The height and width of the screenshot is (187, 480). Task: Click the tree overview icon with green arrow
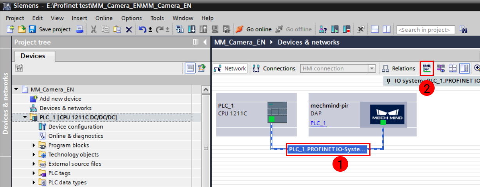point(201,68)
